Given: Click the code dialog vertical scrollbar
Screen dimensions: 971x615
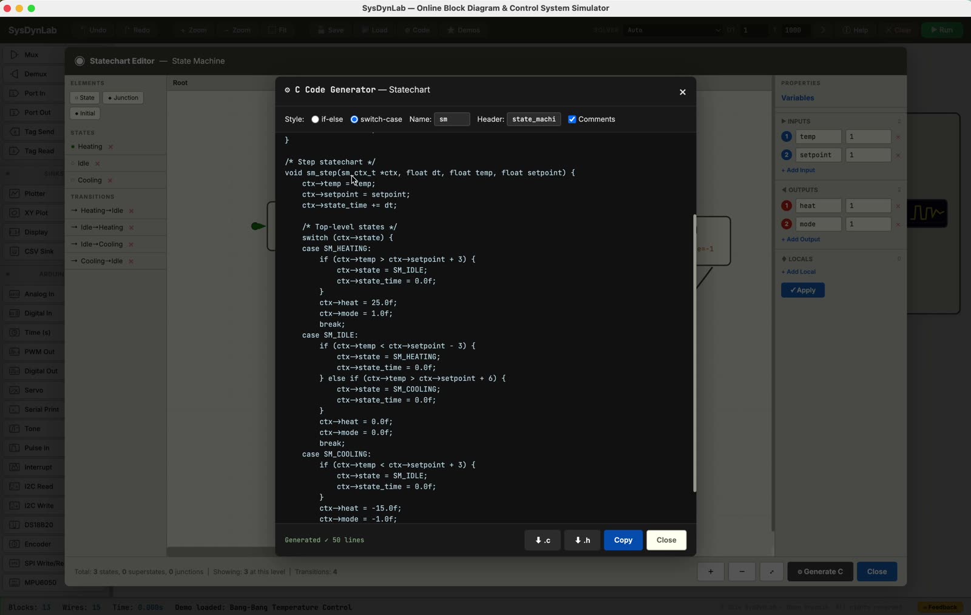Looking at the screenshot, I should pyautogui.click(x=695, y=354).
